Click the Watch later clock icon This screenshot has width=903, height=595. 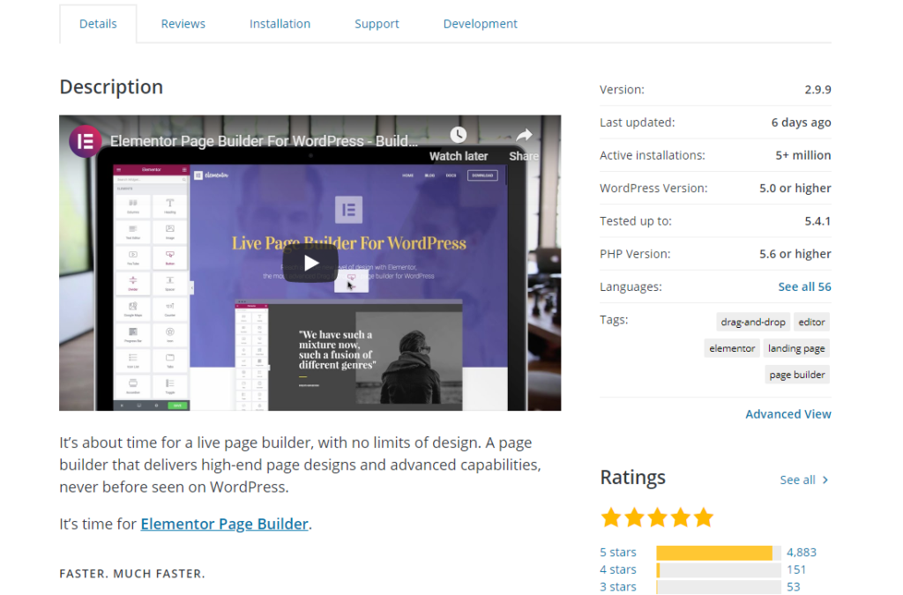pos(458,136)
